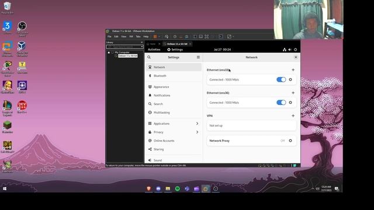Open the Dev-C++ desktop shortcut
The height and width of the screenshot is (210, 374).
pos(22,107)
